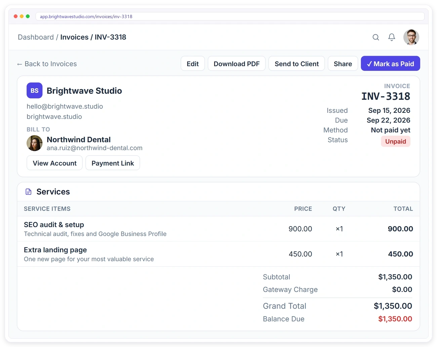Click the 'Not paid yet' method value
The height and width of the screenshot is (347, 437).
point(391,130)
